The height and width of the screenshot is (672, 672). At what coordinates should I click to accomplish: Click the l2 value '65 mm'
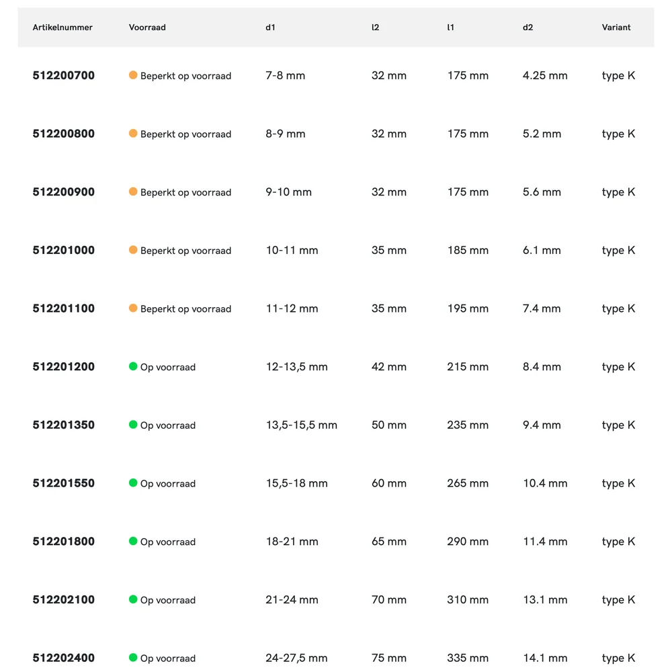388,542
